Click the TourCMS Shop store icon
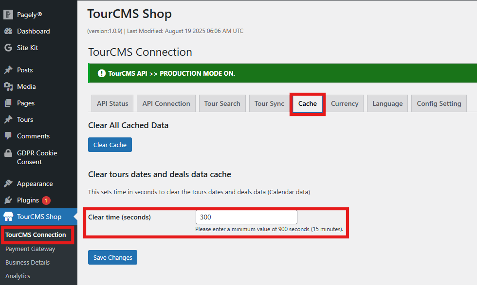This screenshot has width=477, height=285. coord(8,217)
